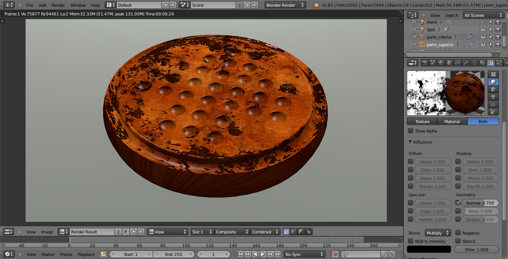508x259 pixels.
Task: Open the File menu
Action: point(30,5)
